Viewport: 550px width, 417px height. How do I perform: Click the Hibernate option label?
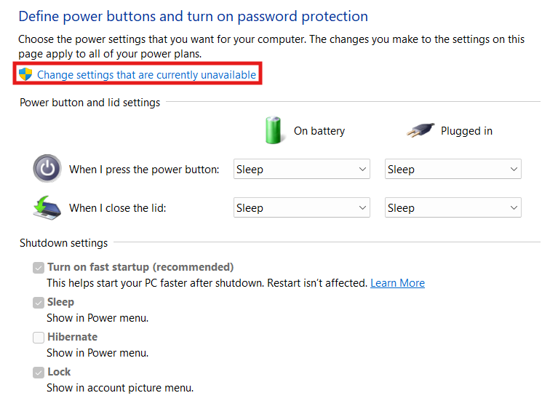72,337
